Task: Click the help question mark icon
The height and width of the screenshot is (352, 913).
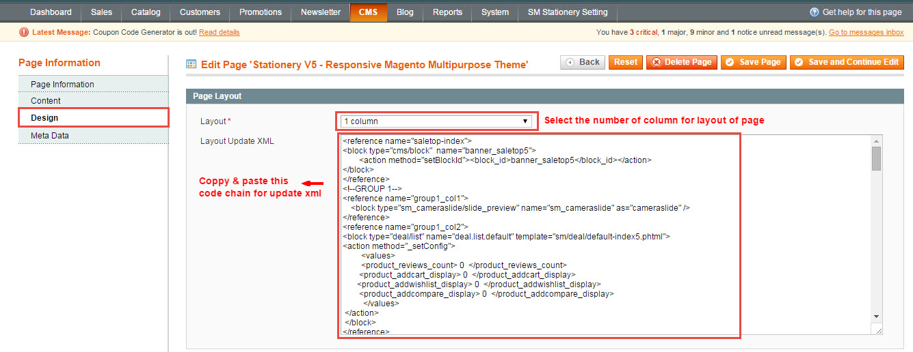Action: pyautogui.click(x=815, y=12)
